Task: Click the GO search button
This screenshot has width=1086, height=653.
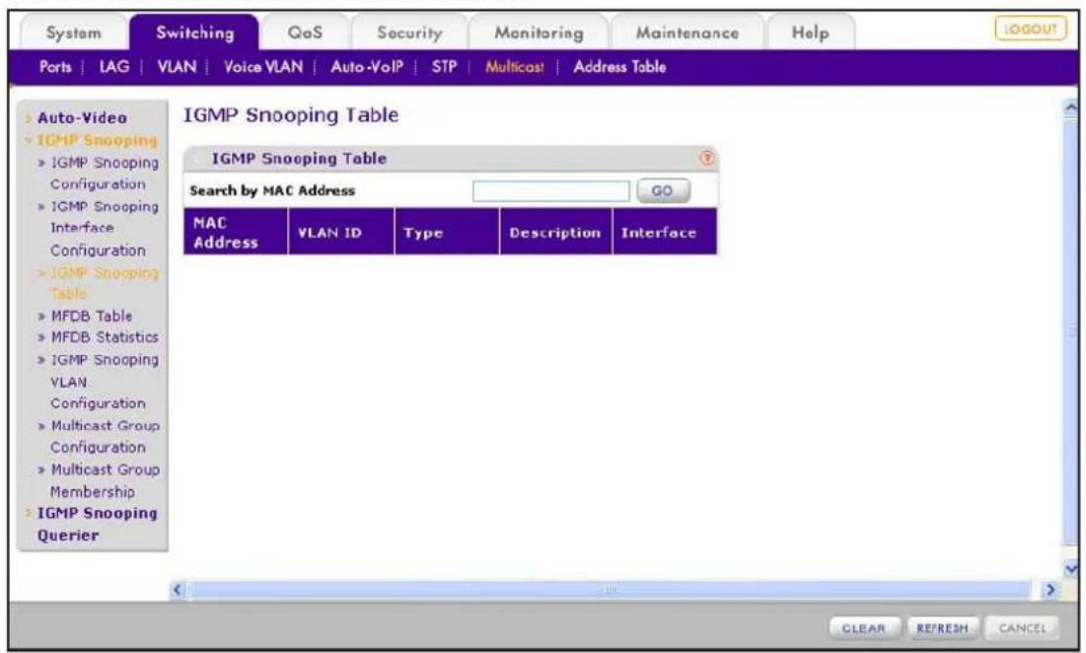Action: click(x=663, y=190)
